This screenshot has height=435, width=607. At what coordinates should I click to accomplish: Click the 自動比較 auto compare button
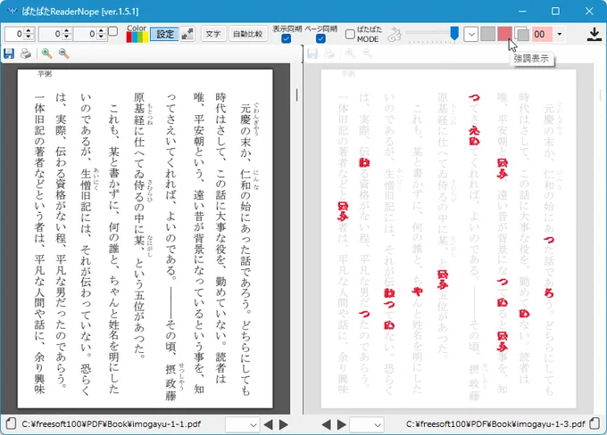(247, 34)
